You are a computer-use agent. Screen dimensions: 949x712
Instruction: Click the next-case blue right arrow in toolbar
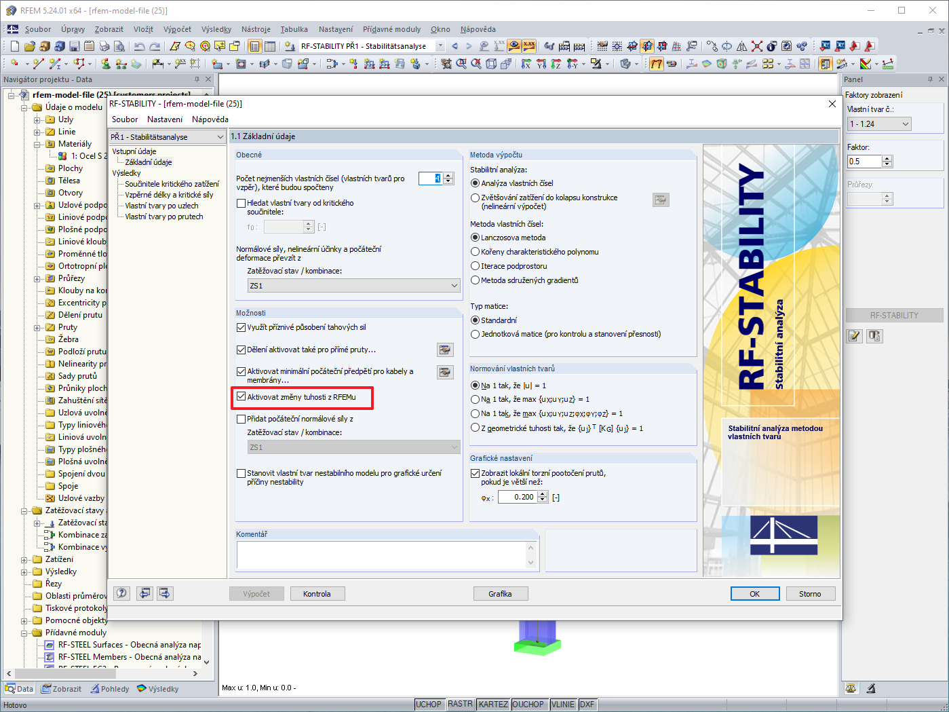[469, 46]
